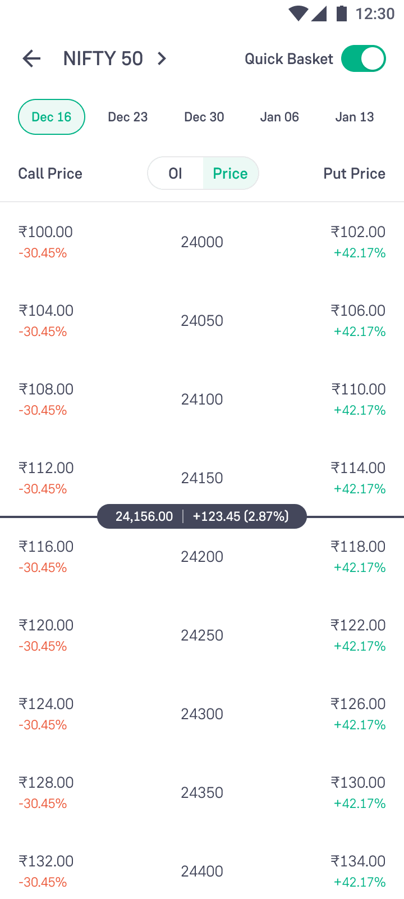Select the ₹132.00 call at 24400
Viewport: 404px width, 899px height.
click(46, 871)
